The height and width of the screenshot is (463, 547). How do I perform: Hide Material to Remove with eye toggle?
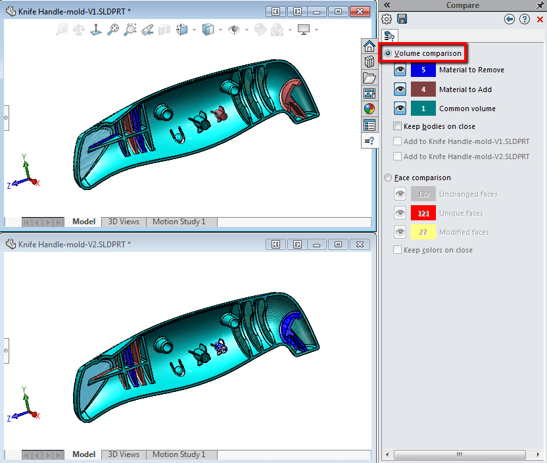click(400, 70)
